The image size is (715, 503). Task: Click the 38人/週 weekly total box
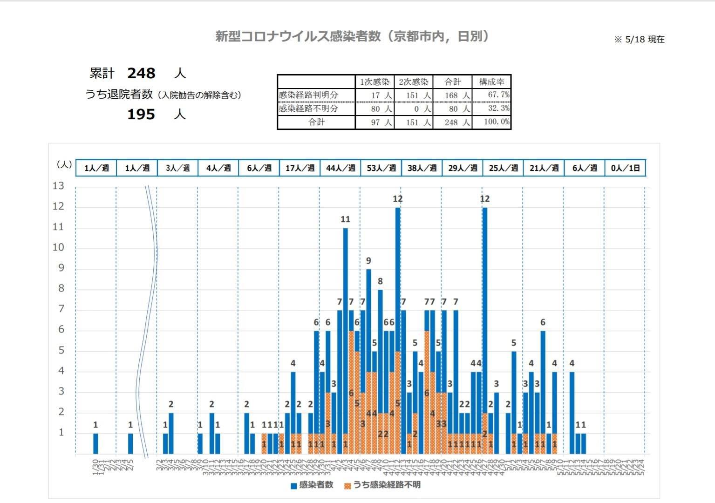422,168
